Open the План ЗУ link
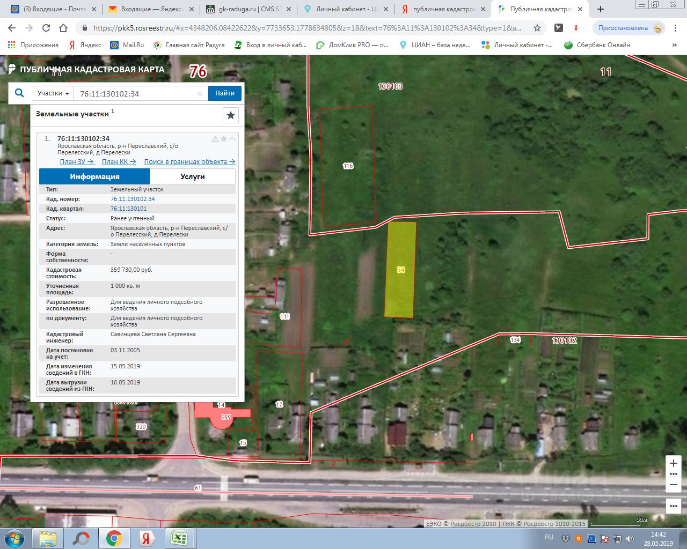Screen dimensions: 687x549 tap(77, 161)
